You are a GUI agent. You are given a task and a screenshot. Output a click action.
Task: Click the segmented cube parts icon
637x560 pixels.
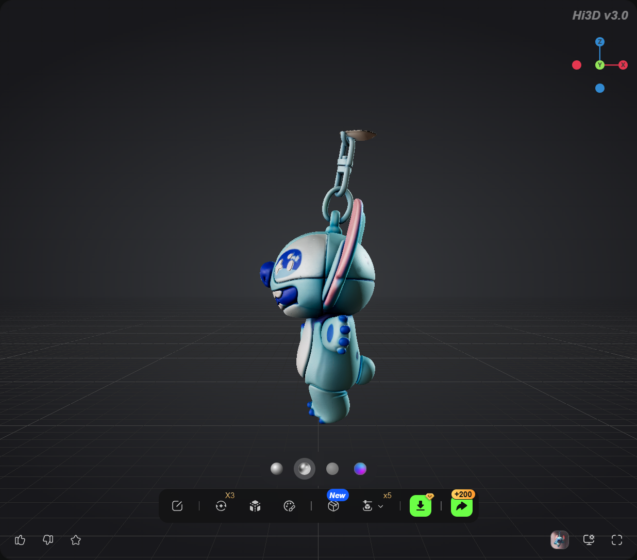coord(255,506)
